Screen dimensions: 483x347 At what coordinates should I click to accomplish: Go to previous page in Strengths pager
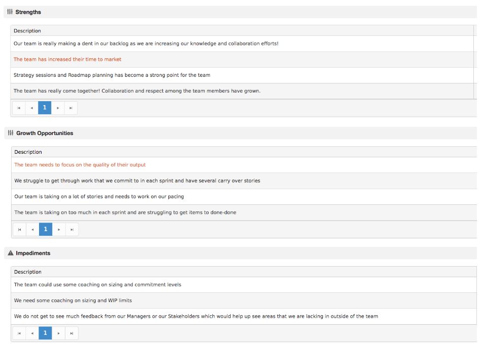click(x=32, y=108)
